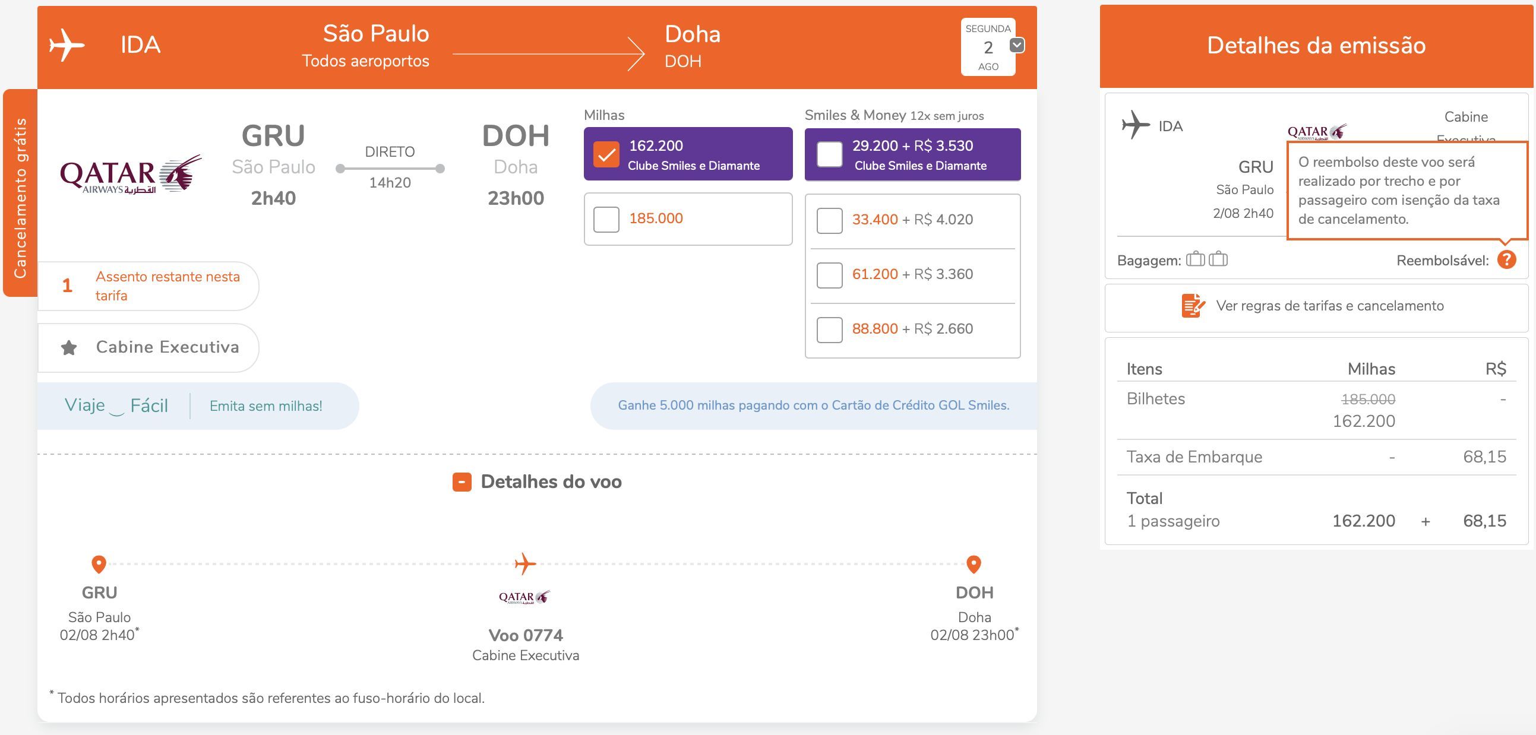Click the GRU origin location pin
Image resolution: width=1536 pixels, height=735 pixels.
(99, 564)
